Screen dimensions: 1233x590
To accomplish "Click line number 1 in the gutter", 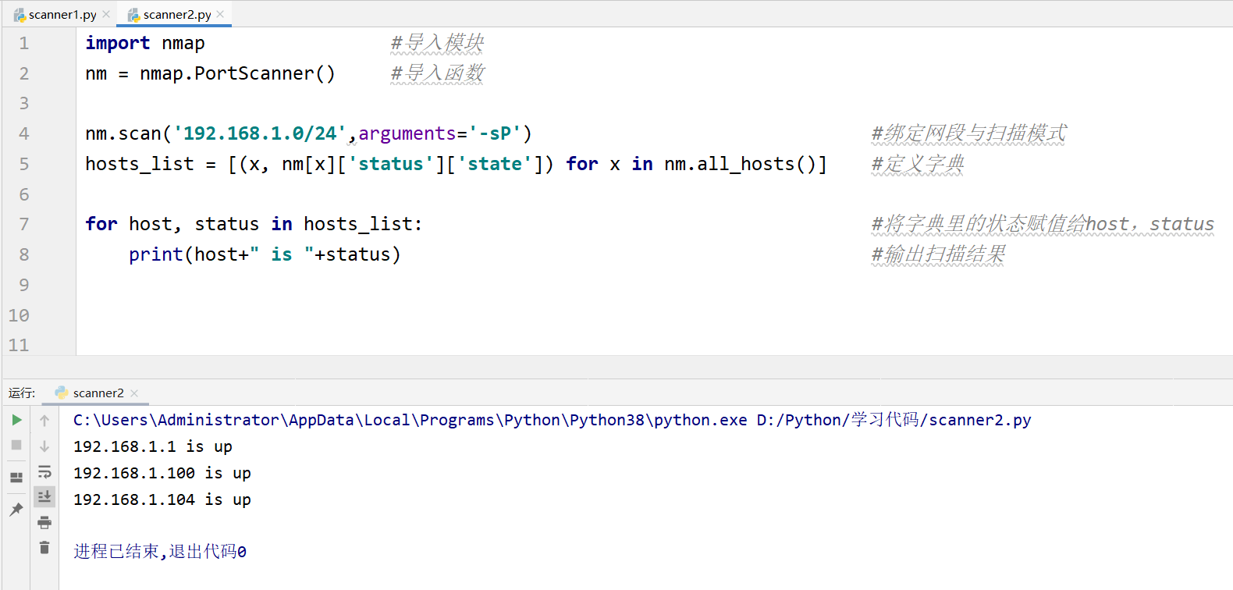I will point(24,44).
